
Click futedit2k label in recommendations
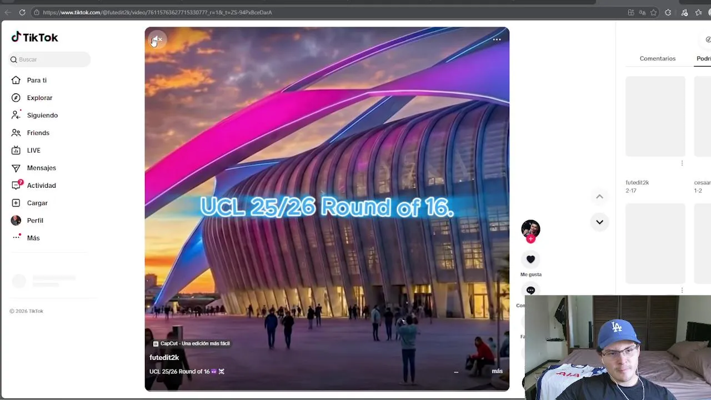coord(637,182)
